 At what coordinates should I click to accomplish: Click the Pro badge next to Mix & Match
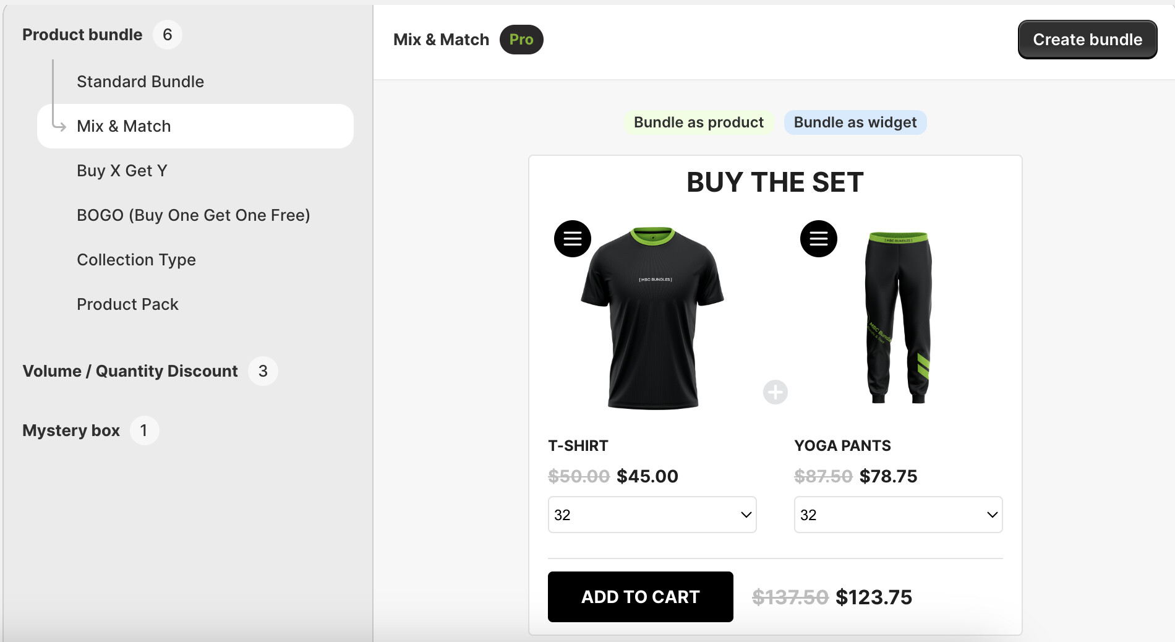coord(521,40)
